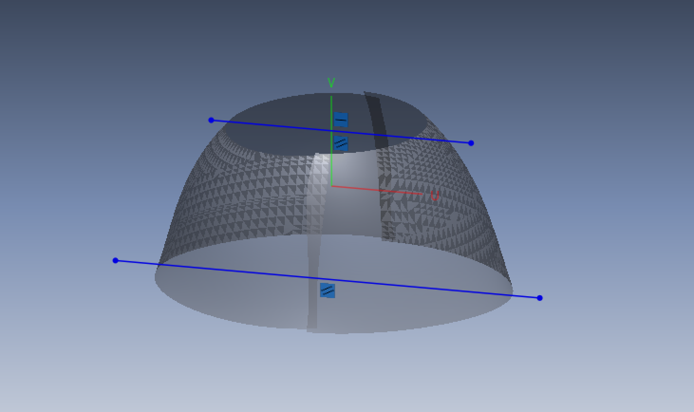This screenshot has height=412, width=694.
Task: Click the green V axis label
Action: [331, 83]
